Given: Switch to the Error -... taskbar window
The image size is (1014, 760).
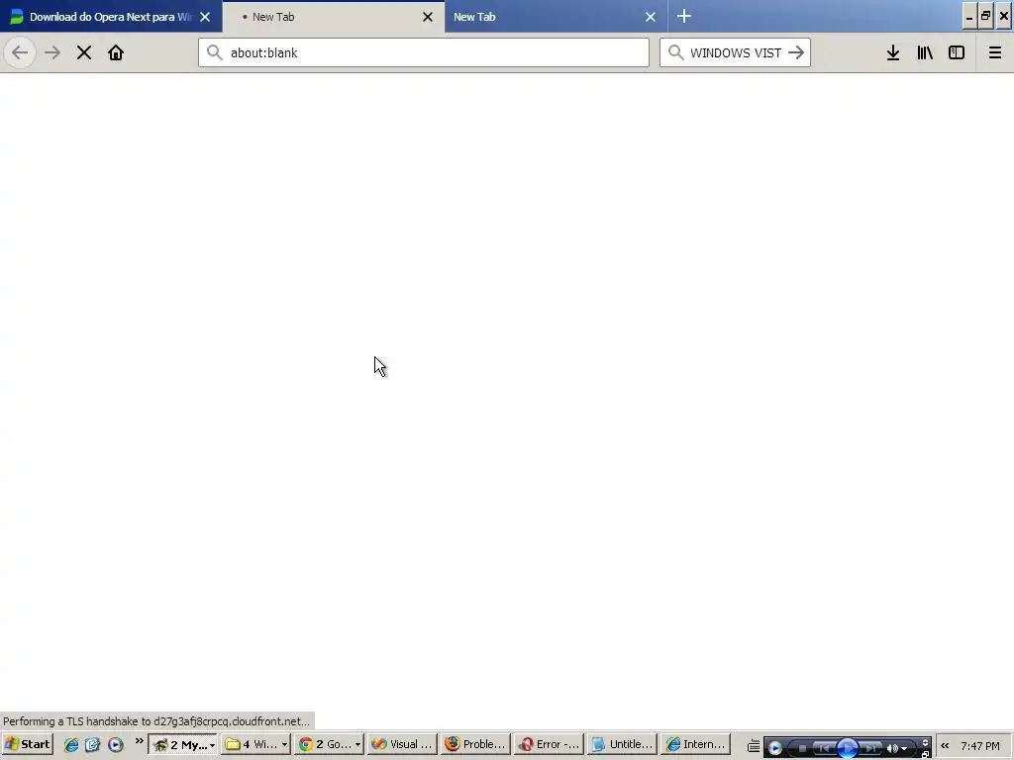Looking at the screenshot, I should click(549, 744).
